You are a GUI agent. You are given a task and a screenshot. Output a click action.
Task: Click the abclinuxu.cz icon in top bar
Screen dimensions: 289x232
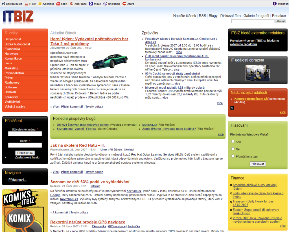pos(3,4)
